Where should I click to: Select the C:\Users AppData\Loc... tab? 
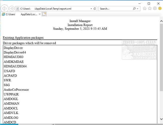(x=21, y=14)
